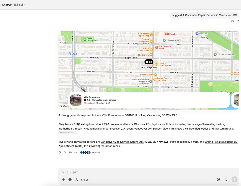Image resolution: width=241 pixels, height=186 pixels.
Task: Select LifeLabs map marker
Action: pyautogui.click(x=166, y=34)
